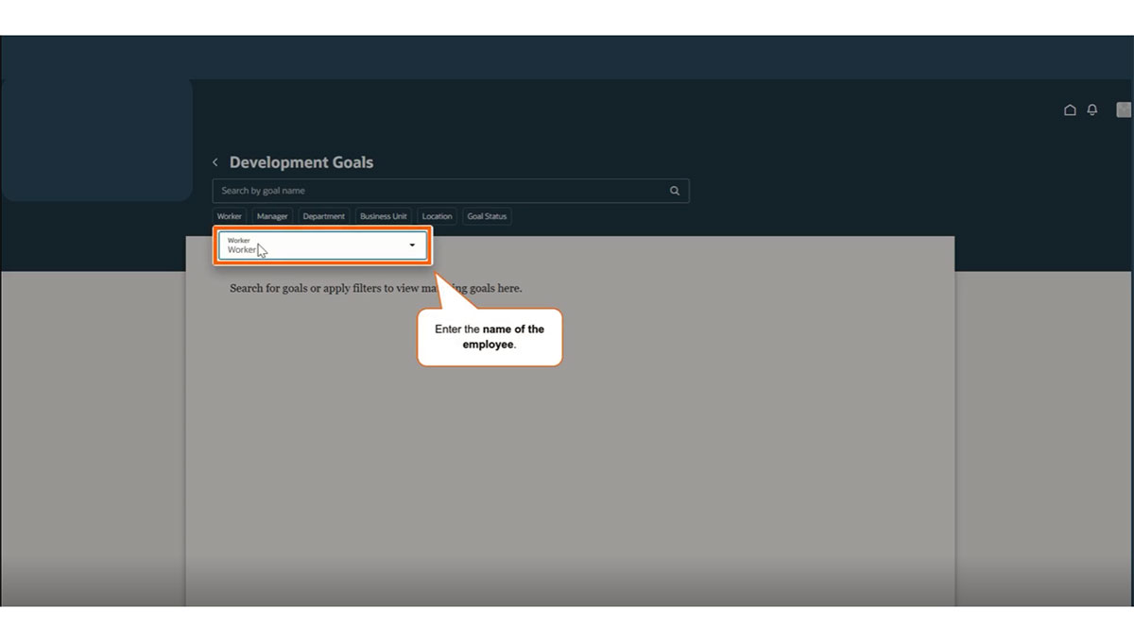The width and height of the screenshot is (1134, 642).
Task: Click the 'Search for goals or apply filters' message
Action: tap(375, 288)
